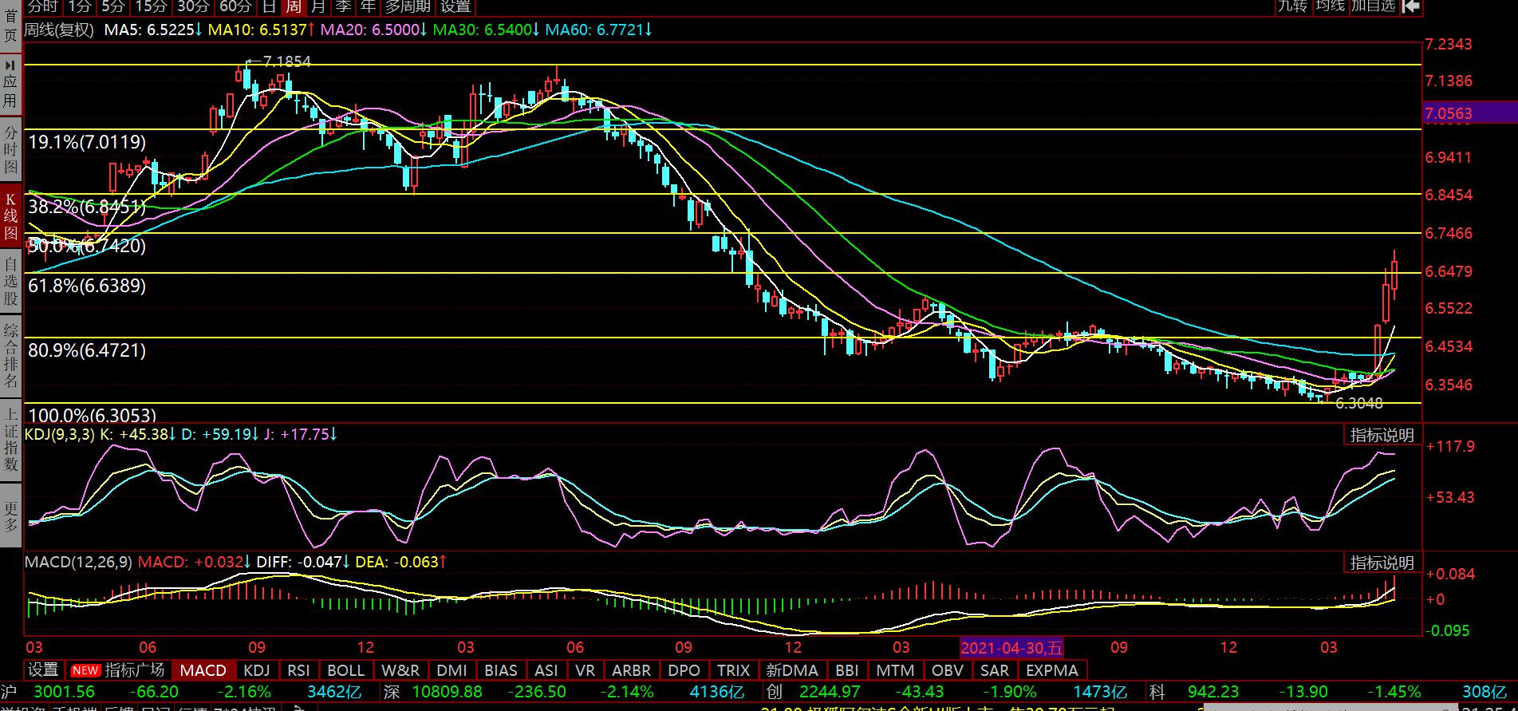Select the BBI indicator tab
Image resolution: width=1518 pixels, height=711 pixels.
coord(846,670)
